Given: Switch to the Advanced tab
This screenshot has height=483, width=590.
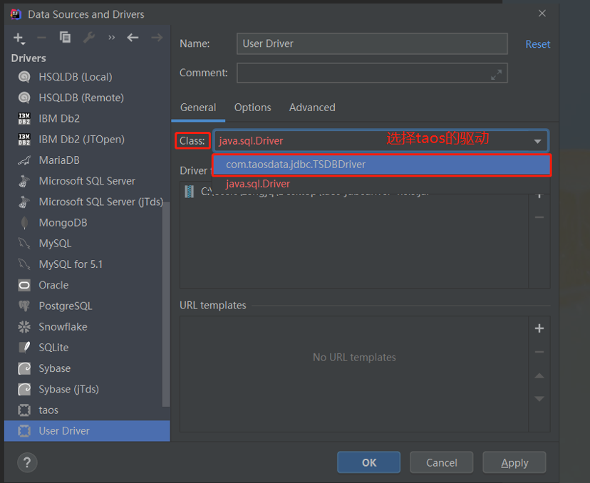Looking at the screenshot, I should [x=312, y=108].
